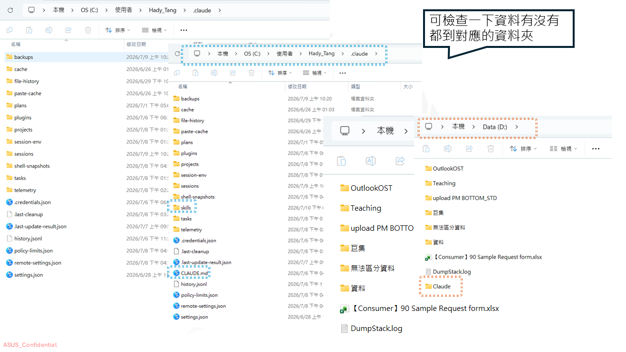Select the 無法區分資料 folder in the Data (D:) window
626x352 pixels.
(x=445, y=227)
